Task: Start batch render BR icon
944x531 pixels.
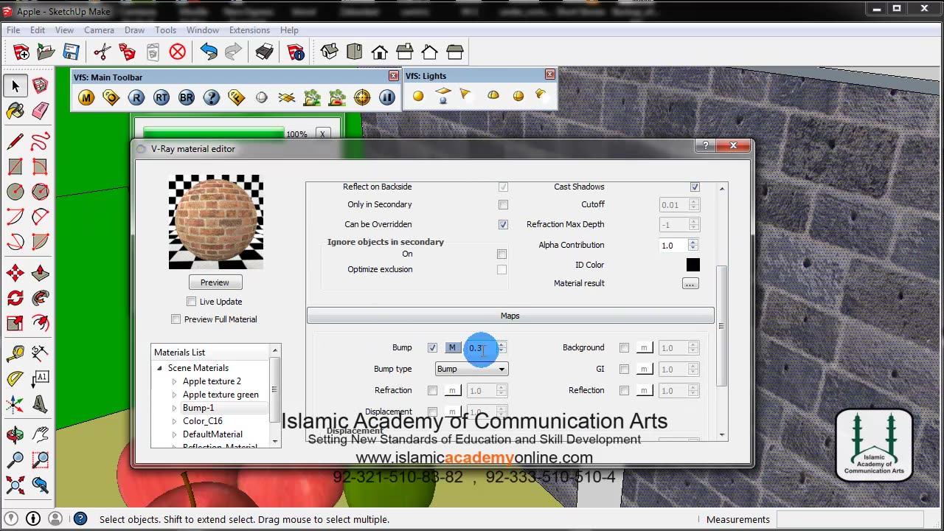Action: (186, 97)
